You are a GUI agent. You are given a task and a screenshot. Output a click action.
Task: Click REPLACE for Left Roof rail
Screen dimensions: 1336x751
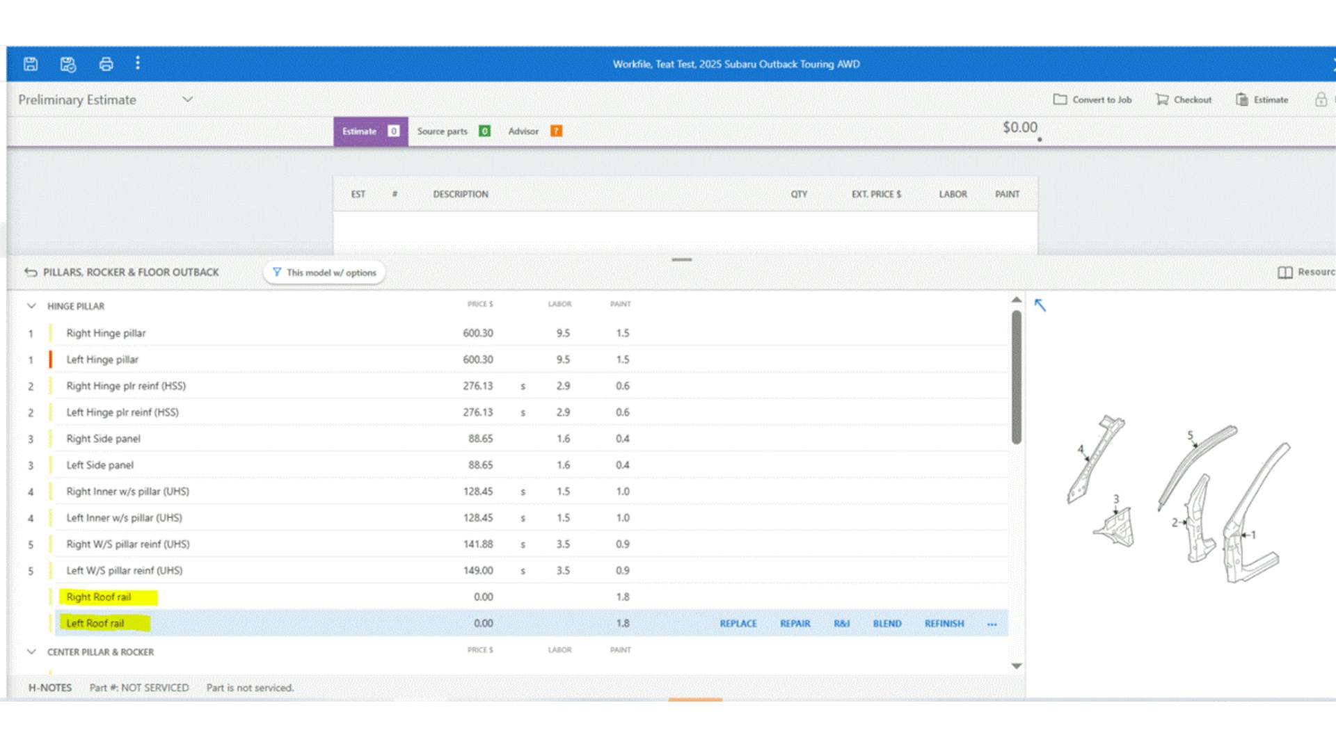(738, 624)
